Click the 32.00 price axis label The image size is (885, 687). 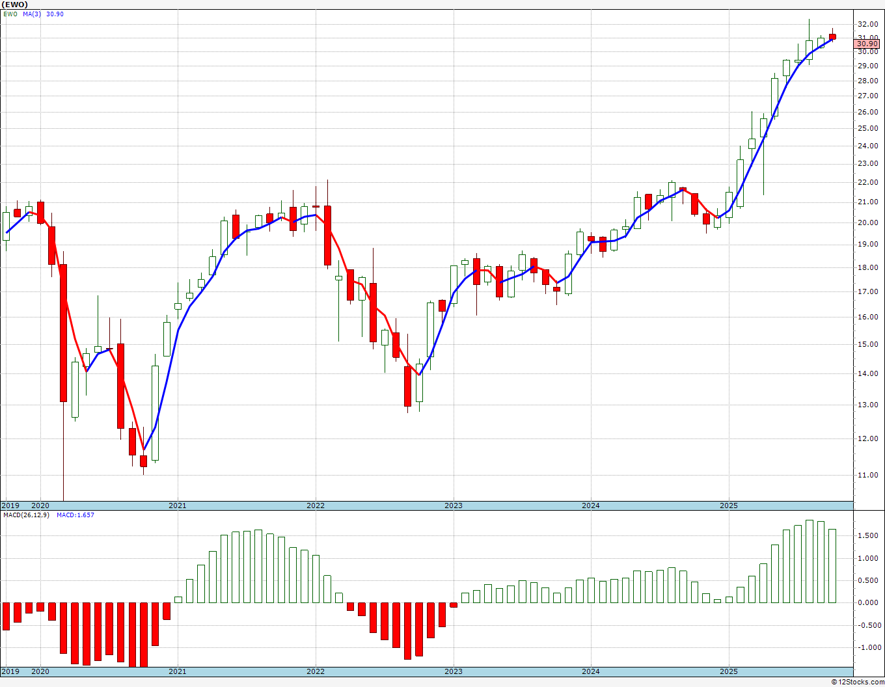pyautogui.click(x=868, y=24)
